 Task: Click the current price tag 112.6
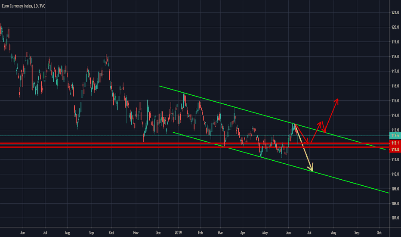pyautogui.click(x=395, y=136)
